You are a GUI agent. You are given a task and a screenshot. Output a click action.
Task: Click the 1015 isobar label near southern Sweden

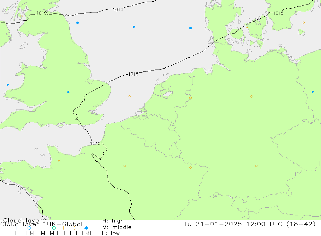[278, 13]
